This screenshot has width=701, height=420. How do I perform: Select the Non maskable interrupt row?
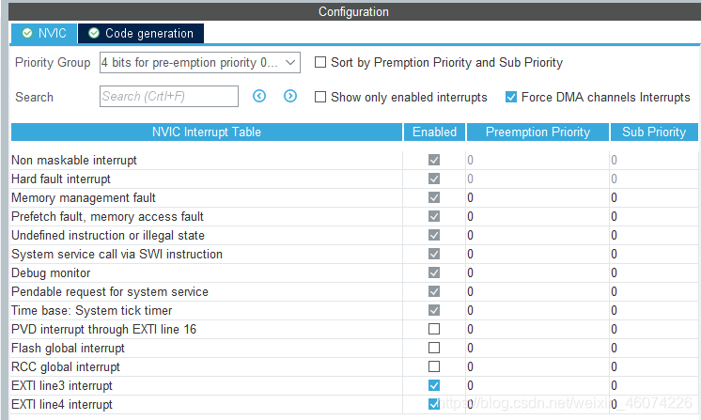point(354,161)
